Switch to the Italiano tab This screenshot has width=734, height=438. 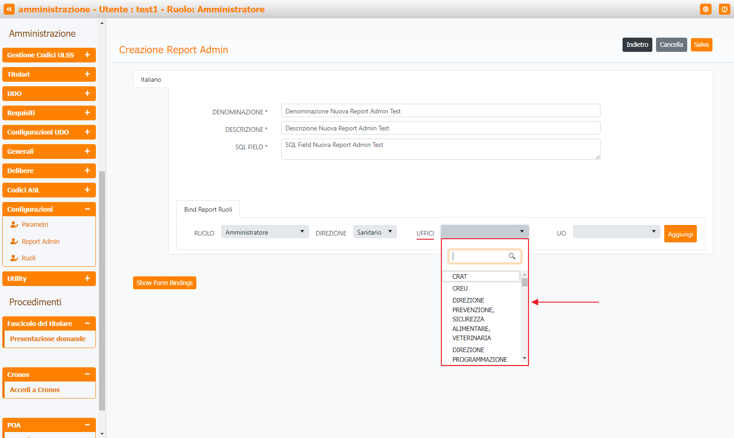coord(151,79)
